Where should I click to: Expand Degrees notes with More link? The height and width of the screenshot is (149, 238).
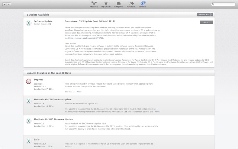tap(79, 92)
